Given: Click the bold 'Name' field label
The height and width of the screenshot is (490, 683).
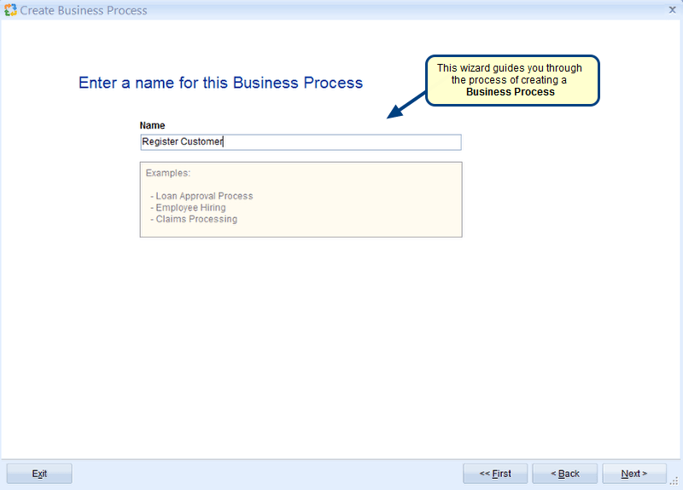Looking at the screenshot, I should tap(153, 125).
